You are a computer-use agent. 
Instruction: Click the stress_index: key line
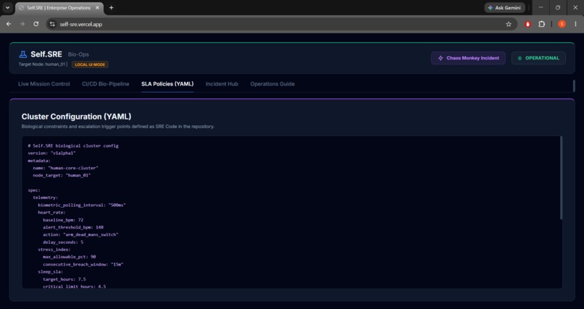54,250
